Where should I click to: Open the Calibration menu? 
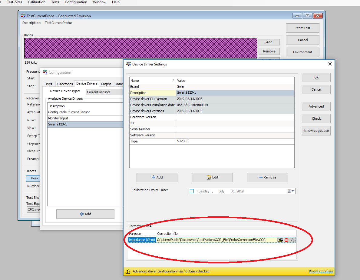(37, 2)
